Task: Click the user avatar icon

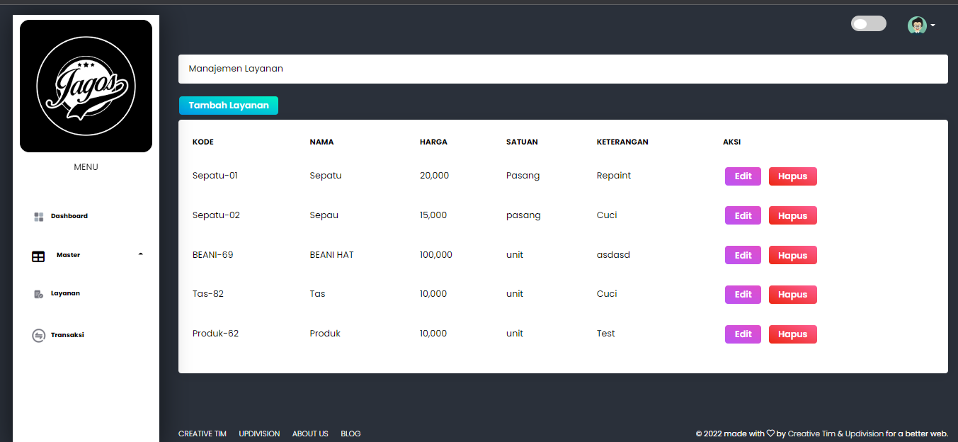Action: tap(917, 25)
